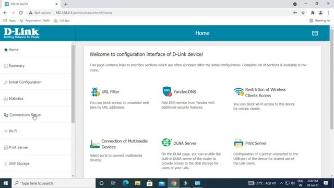Select the Home house icon in the sidebar
334x188 pixels.
click(x=6, y=50)
